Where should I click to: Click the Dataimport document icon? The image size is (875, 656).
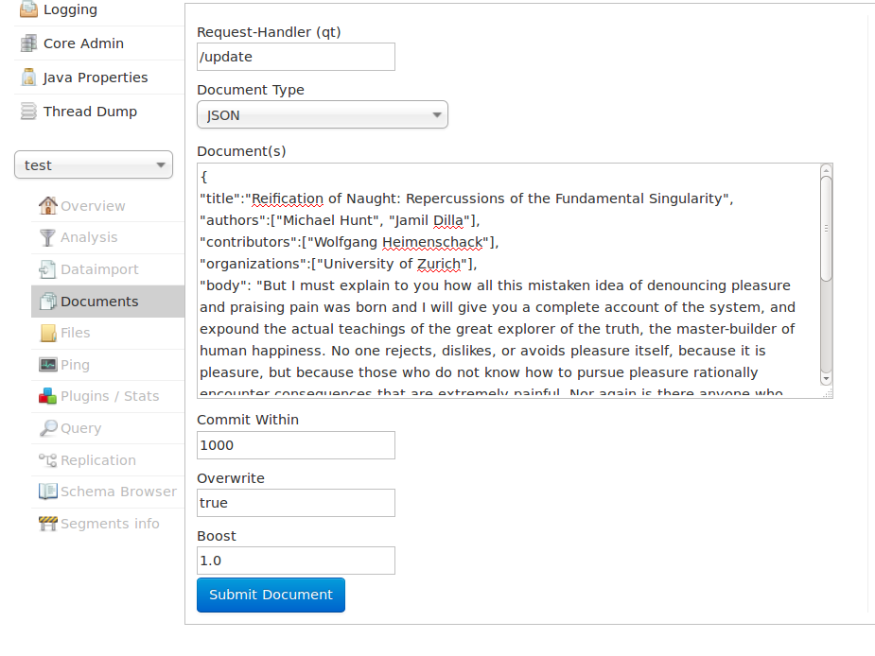coord(47,269)
